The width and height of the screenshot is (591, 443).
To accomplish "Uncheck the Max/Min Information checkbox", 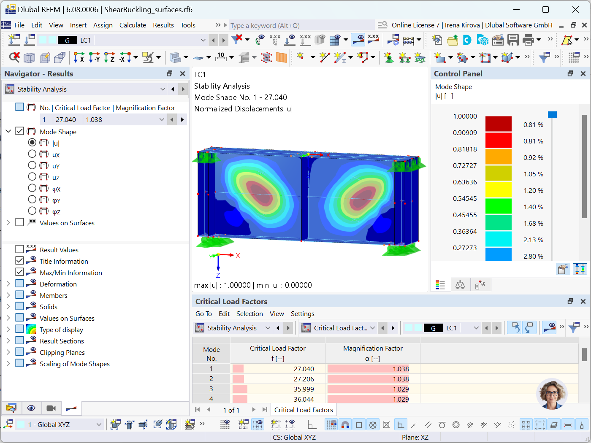I will [19, 272].
